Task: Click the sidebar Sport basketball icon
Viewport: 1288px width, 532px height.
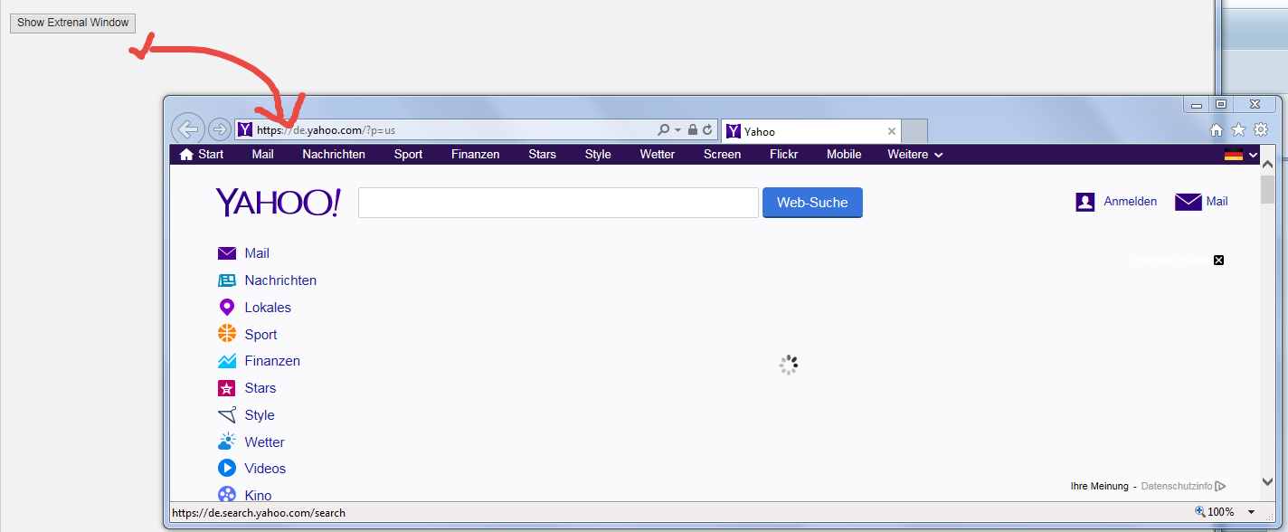Action: pos(227,334)
